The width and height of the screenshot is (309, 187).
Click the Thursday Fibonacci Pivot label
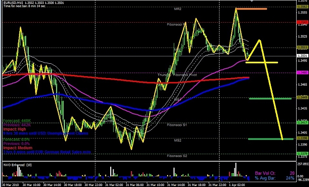coord(177,75)
